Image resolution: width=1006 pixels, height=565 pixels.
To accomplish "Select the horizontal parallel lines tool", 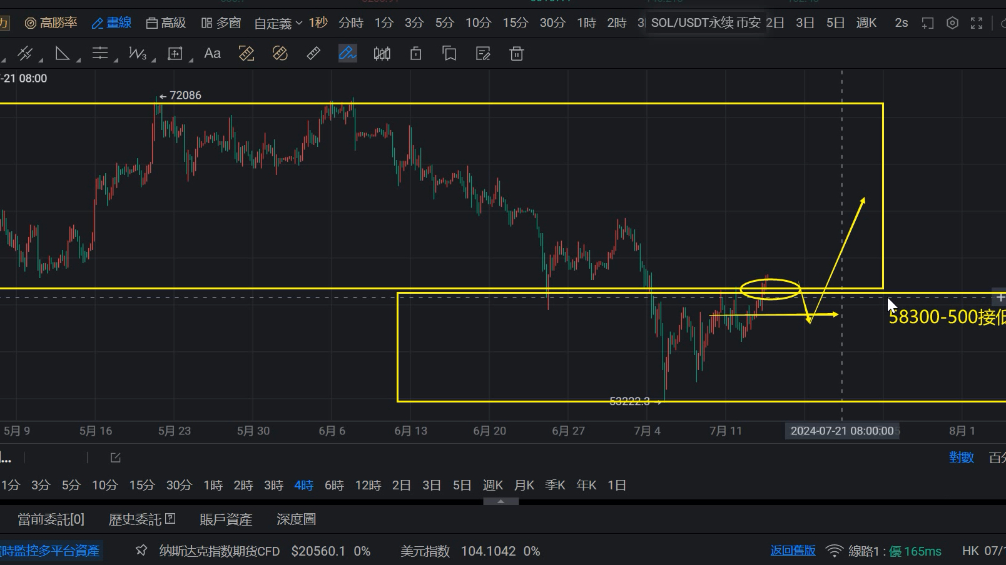I will 100,54.
